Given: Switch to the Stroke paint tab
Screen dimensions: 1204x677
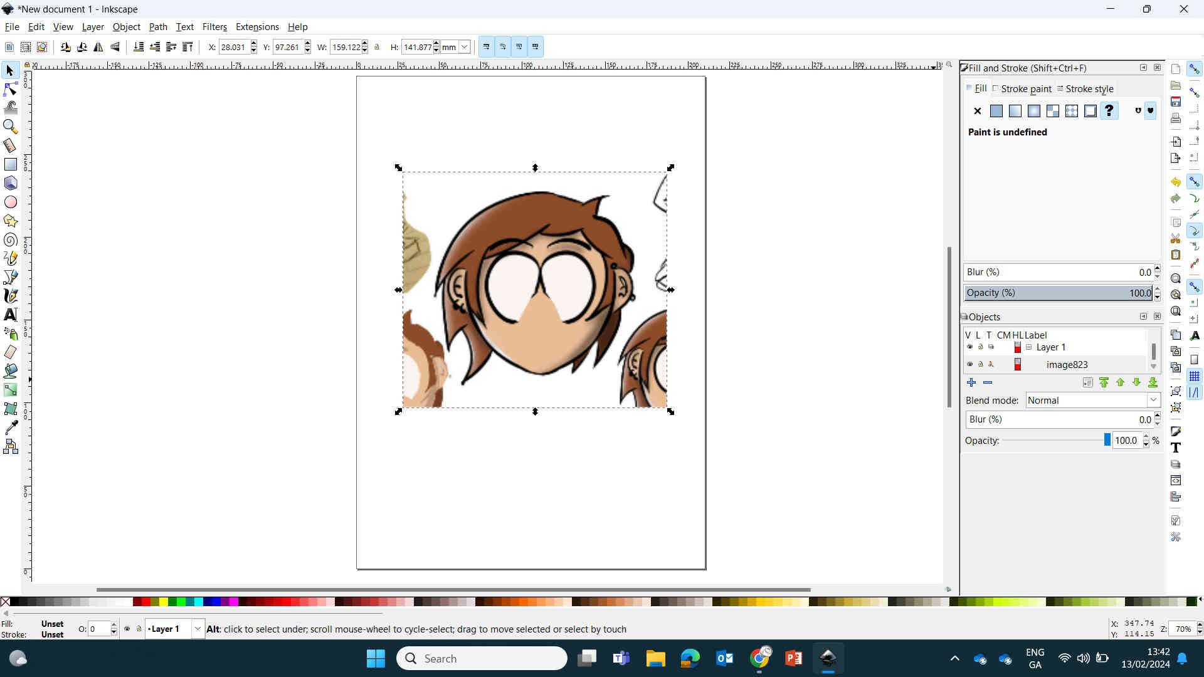Looking at the screenshot, I should (1022, 88).
